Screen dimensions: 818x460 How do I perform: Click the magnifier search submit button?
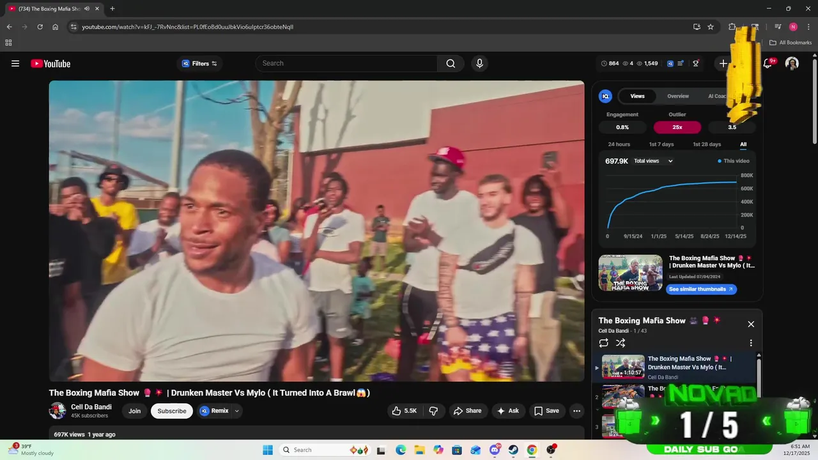pos(451,63)
